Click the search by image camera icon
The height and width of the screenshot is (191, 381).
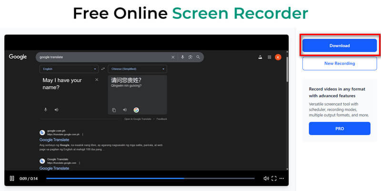tap(190, 57)
